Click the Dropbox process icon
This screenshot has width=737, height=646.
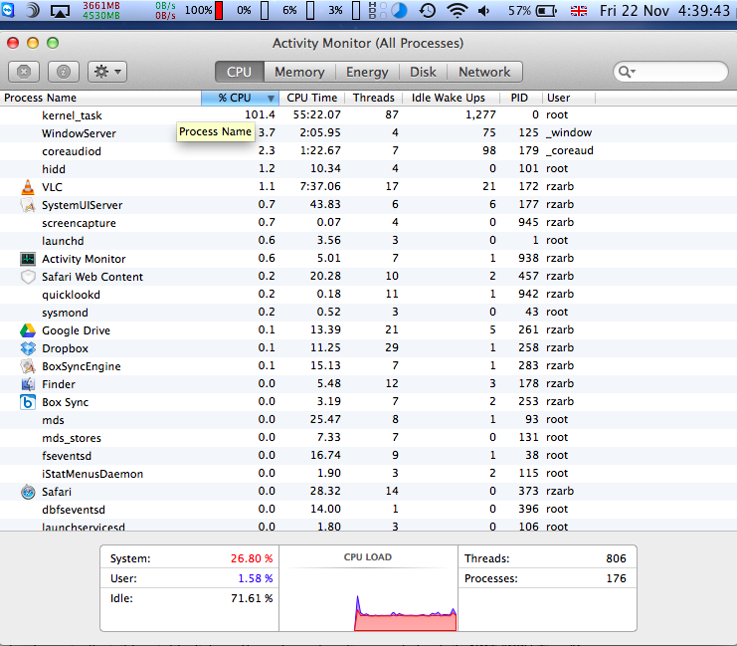point(28,348)
